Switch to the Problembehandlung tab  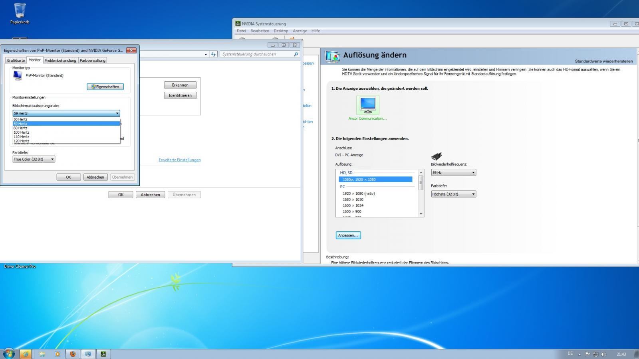[60, 61]
